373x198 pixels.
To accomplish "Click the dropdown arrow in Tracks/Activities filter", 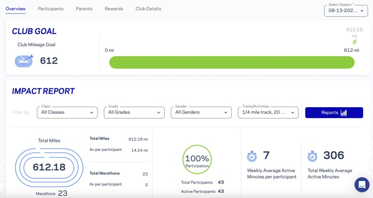I will 292,113.
